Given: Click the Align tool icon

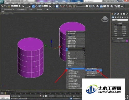Looking at the screenshot, I should pyautogui.click(x=94, y=6).
